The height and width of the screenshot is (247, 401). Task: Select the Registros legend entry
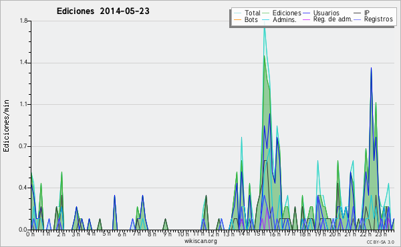tap(373, 19)
